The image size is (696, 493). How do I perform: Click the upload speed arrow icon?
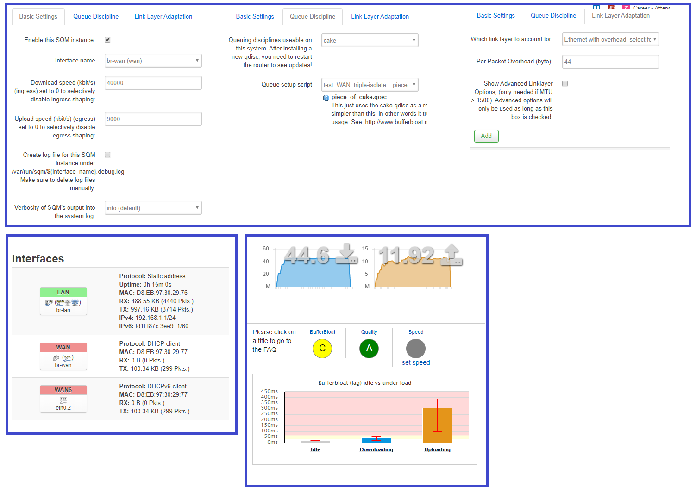pos(451,255)
